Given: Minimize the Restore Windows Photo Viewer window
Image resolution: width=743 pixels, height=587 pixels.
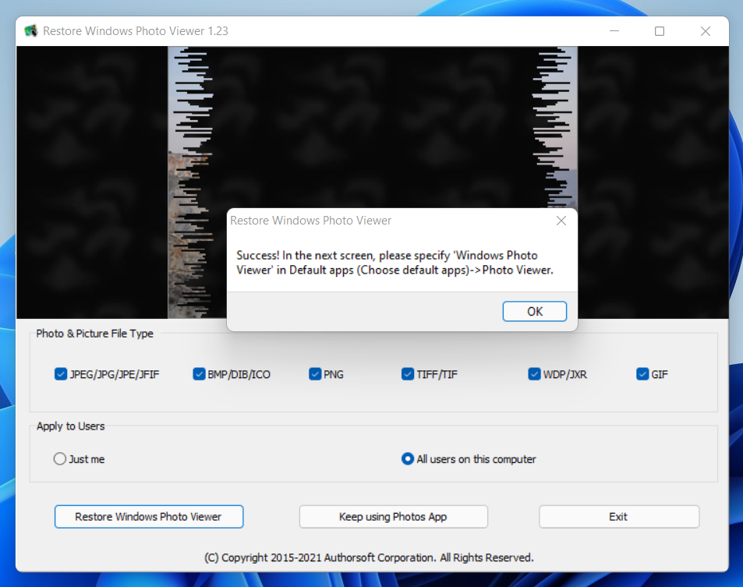Looking at the screenshot, I should 614,31.
